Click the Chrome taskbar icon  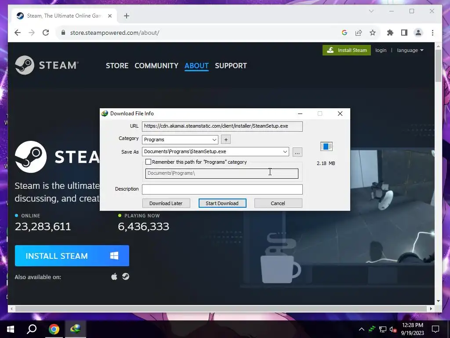click(54, 329)
